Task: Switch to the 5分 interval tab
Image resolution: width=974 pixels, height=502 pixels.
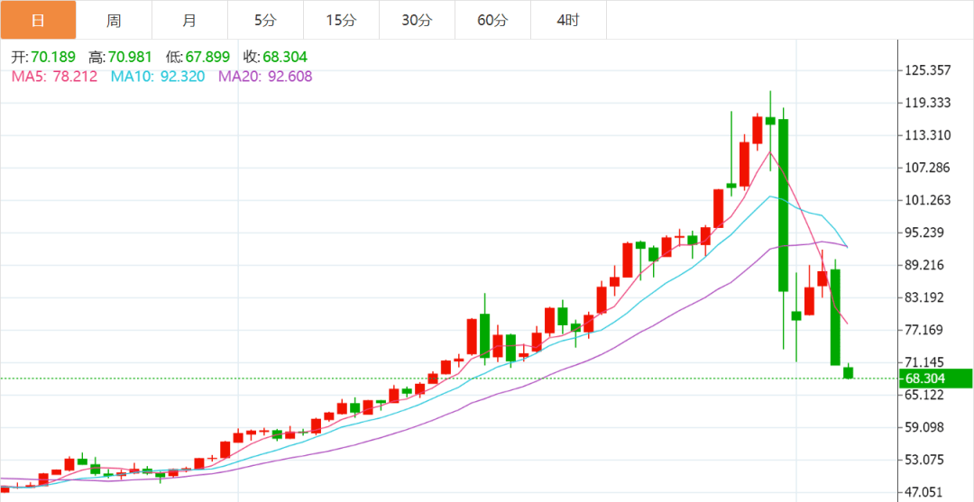Action: tap(265, 20)
